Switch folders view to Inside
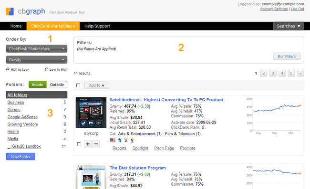 (38, 85)
